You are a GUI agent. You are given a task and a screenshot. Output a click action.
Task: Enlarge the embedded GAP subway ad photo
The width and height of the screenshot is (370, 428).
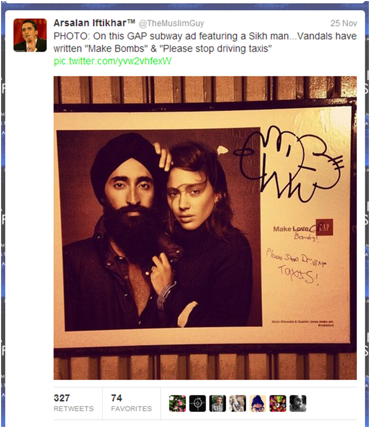click(205, 228)
